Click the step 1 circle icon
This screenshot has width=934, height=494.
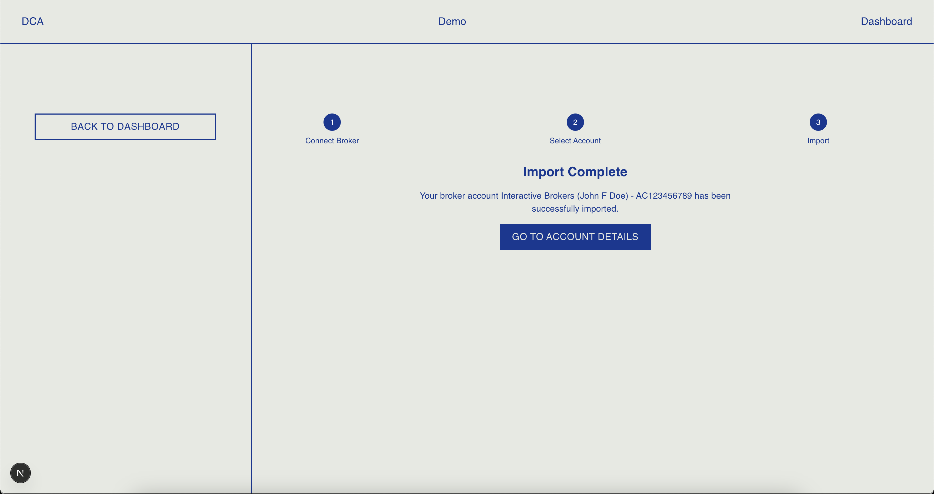(332, 122)
